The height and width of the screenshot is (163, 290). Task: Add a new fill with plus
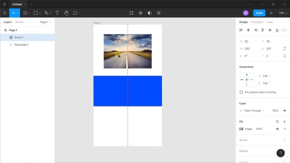[x=285, y=121]
